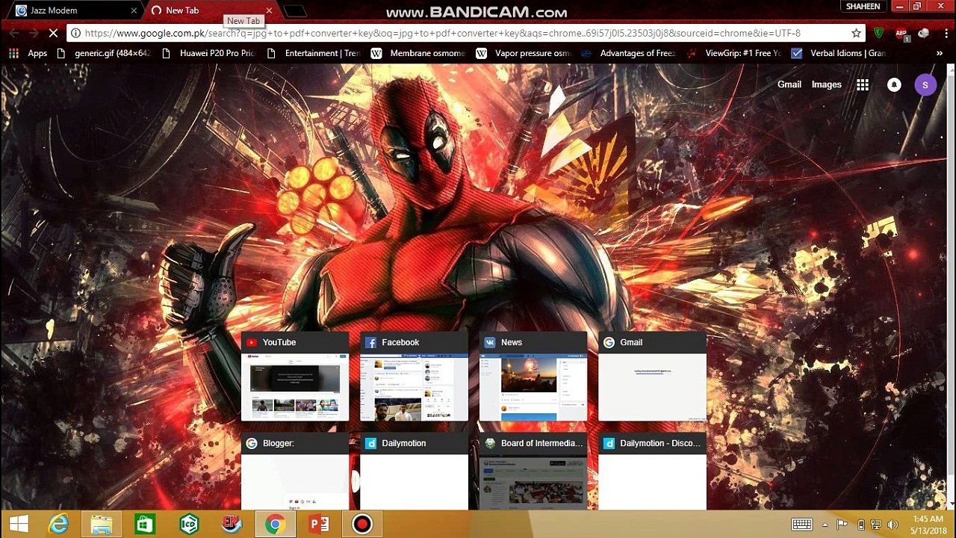This screenshot has width=956, height=538.
Task: View site information icon in address bar
Action: click(75, 33)
